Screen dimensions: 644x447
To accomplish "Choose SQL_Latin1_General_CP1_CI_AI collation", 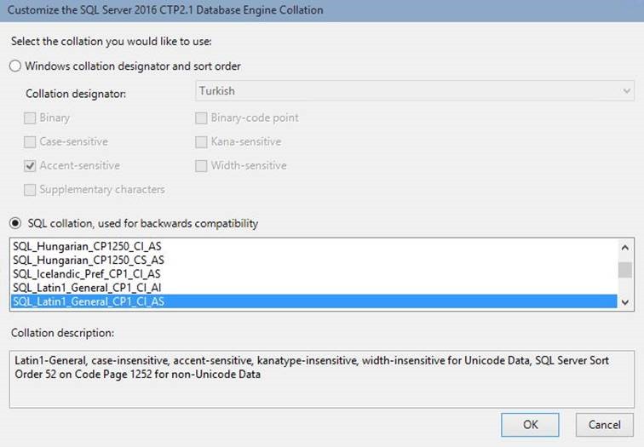I will (x=313, y=288).
